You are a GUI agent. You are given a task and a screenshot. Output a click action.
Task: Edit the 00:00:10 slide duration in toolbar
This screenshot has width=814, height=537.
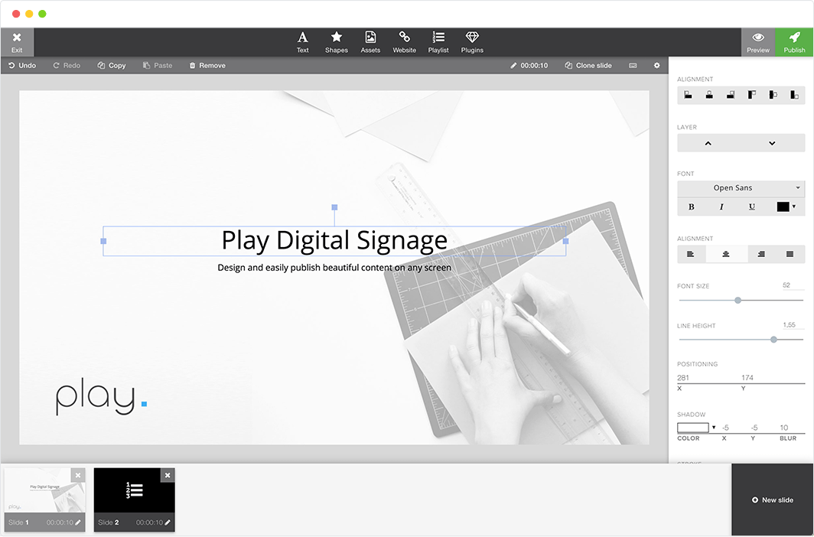click(529, 65)
